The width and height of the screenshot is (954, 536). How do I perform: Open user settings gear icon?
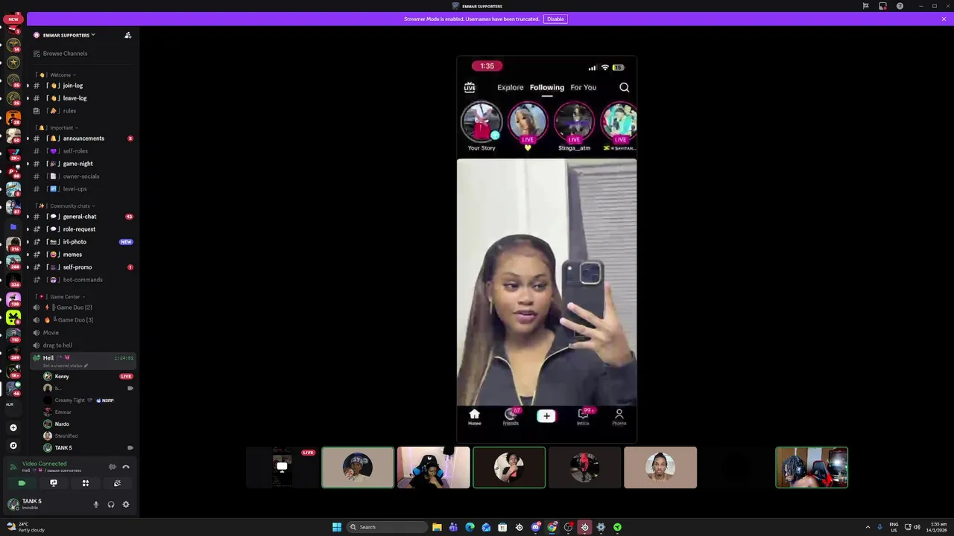click(x=126, y=505)
